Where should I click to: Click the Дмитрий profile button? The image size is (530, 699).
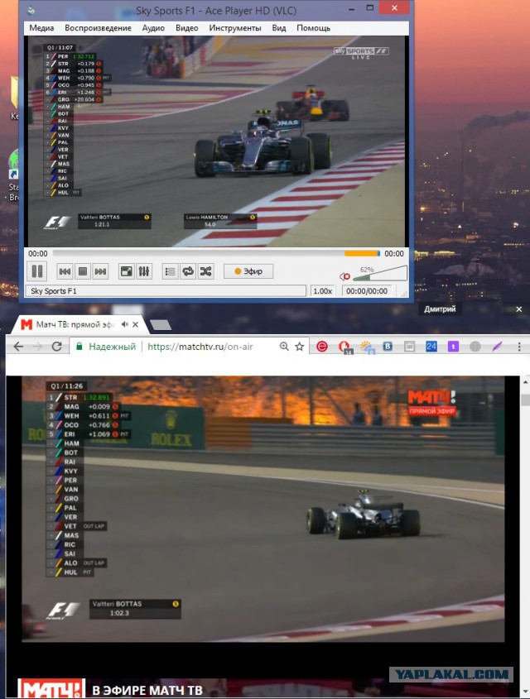(440, 309)
